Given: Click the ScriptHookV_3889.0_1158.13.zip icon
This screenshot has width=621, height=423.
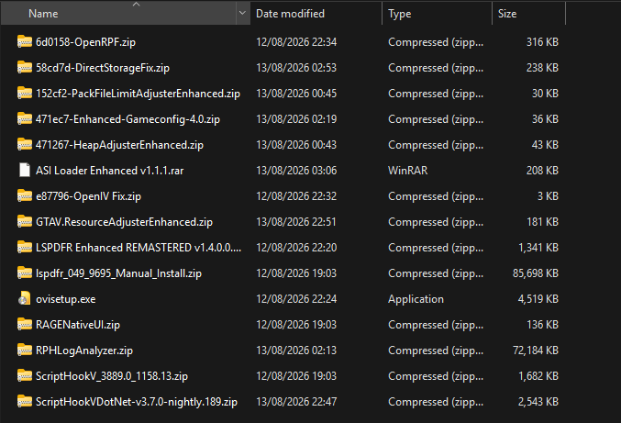Looking at the screenshot, I should point(25,375).
